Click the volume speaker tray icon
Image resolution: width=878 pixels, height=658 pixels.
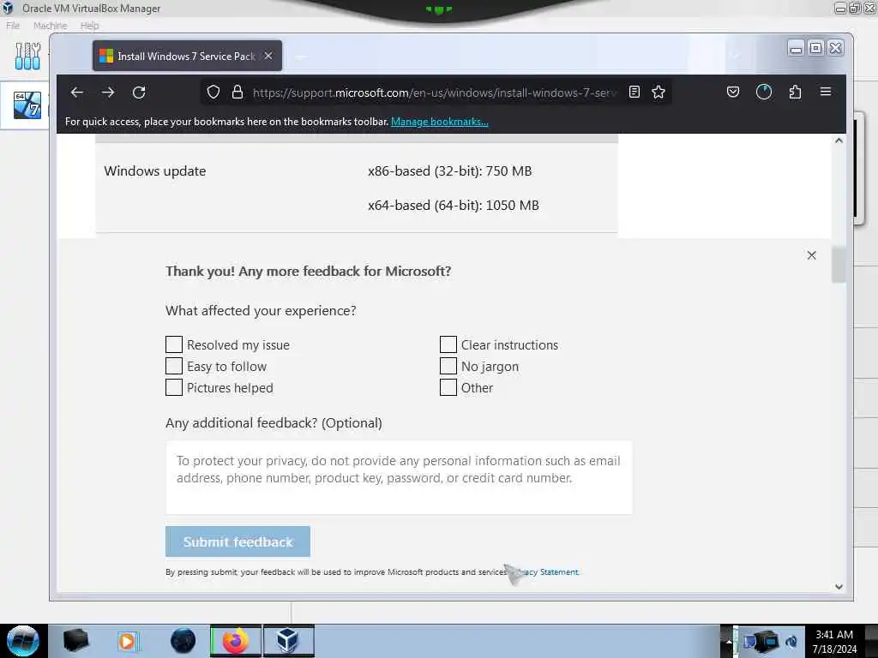[x=791, y=642]
